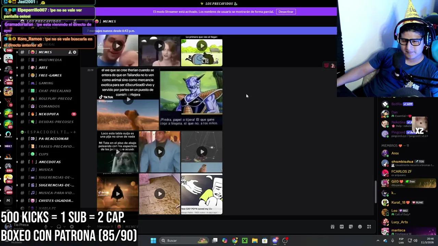Open Arex member profile
438x246 pixels.
(x=409, y=153)
